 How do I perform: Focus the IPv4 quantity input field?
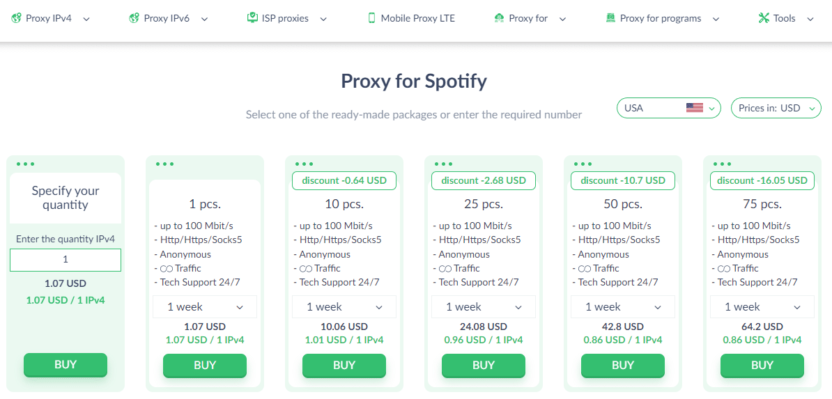pos(66,260)
